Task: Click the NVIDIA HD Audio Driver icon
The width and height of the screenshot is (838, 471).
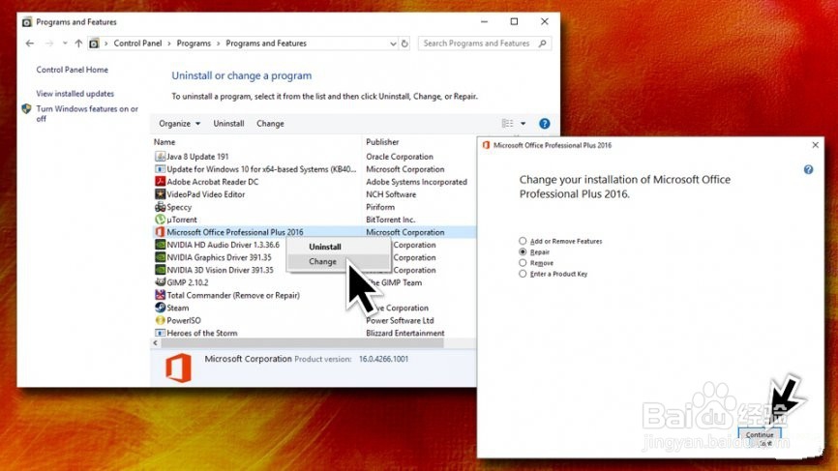Action: point(160,245)
